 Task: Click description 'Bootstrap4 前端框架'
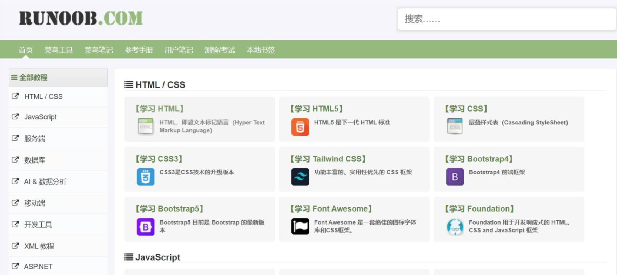click(x=497, y=172)
